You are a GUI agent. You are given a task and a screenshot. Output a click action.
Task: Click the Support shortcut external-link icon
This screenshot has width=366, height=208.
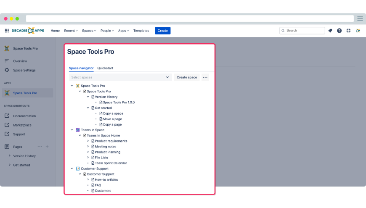click(x=7, y=134)
